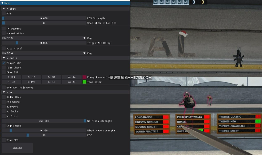The width and height of the screenshot is (262, 155).
Task: Open the green Team color swatch
Action: pyautogui.click(x=84, y=82)
